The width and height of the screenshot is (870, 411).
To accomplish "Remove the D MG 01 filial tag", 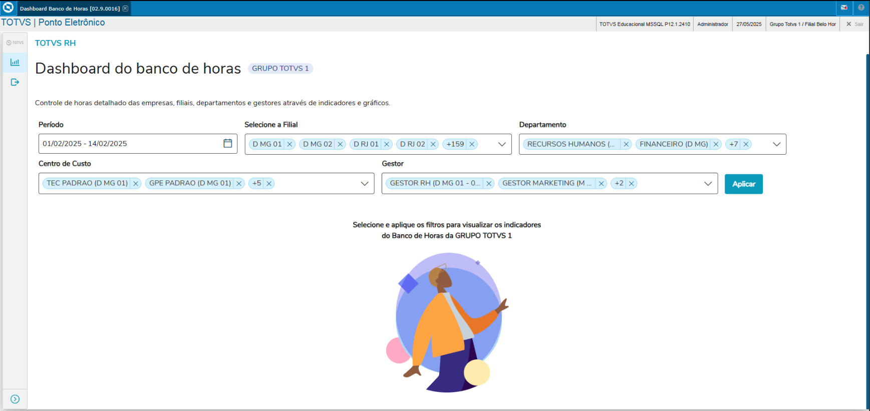I will click(289, 144).
